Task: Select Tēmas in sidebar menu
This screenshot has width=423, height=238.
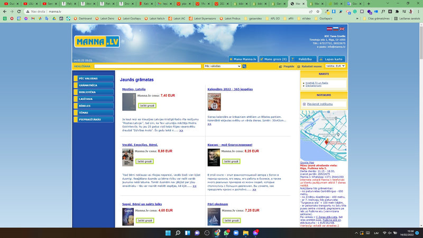Action: pyautogui.click(x=94, y=113)
